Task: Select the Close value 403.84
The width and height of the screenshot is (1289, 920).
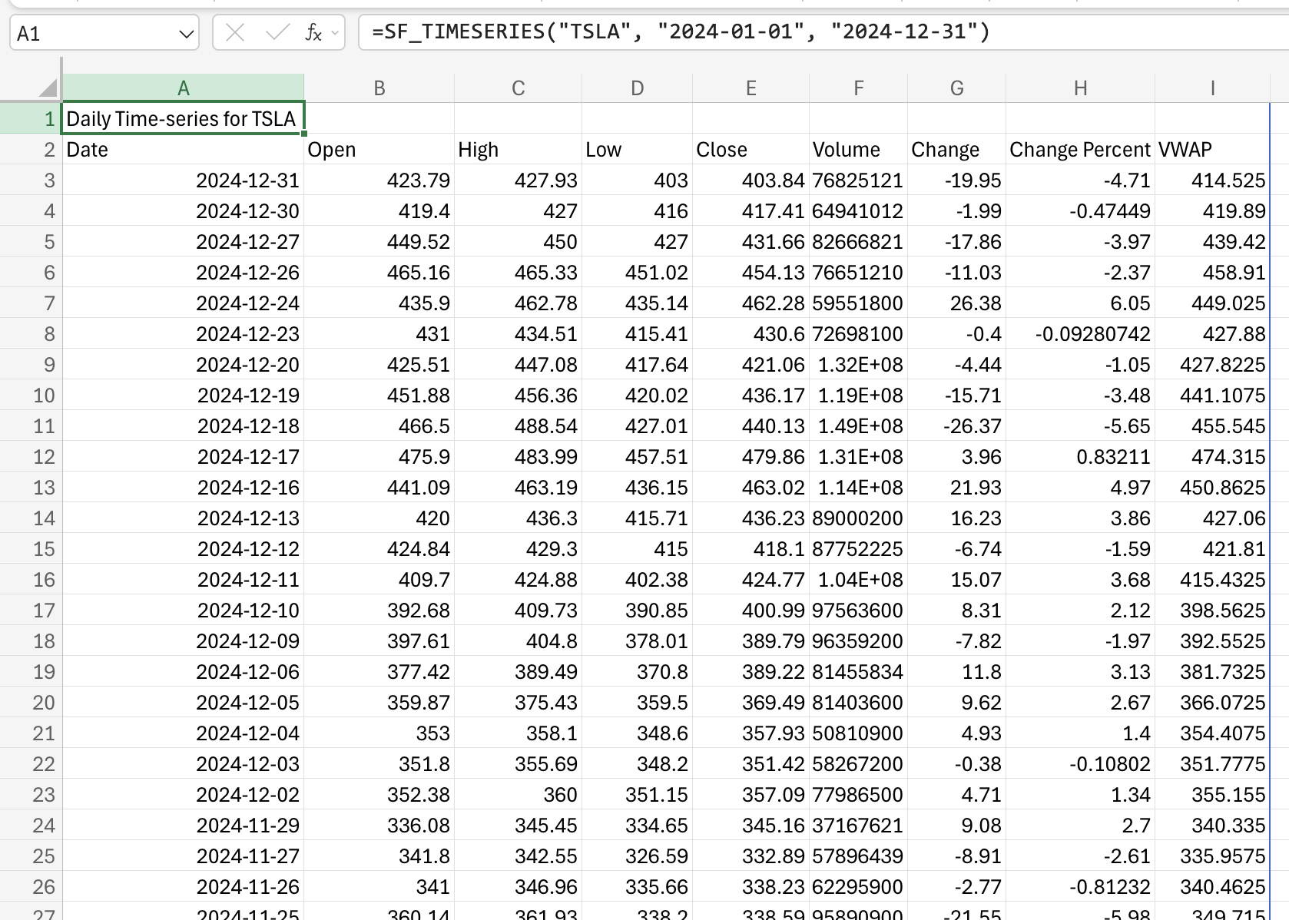Action: [751, 180]
